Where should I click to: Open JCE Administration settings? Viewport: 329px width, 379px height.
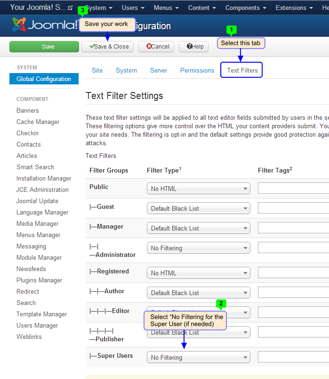pyautogui.click(x=42, y=190)
